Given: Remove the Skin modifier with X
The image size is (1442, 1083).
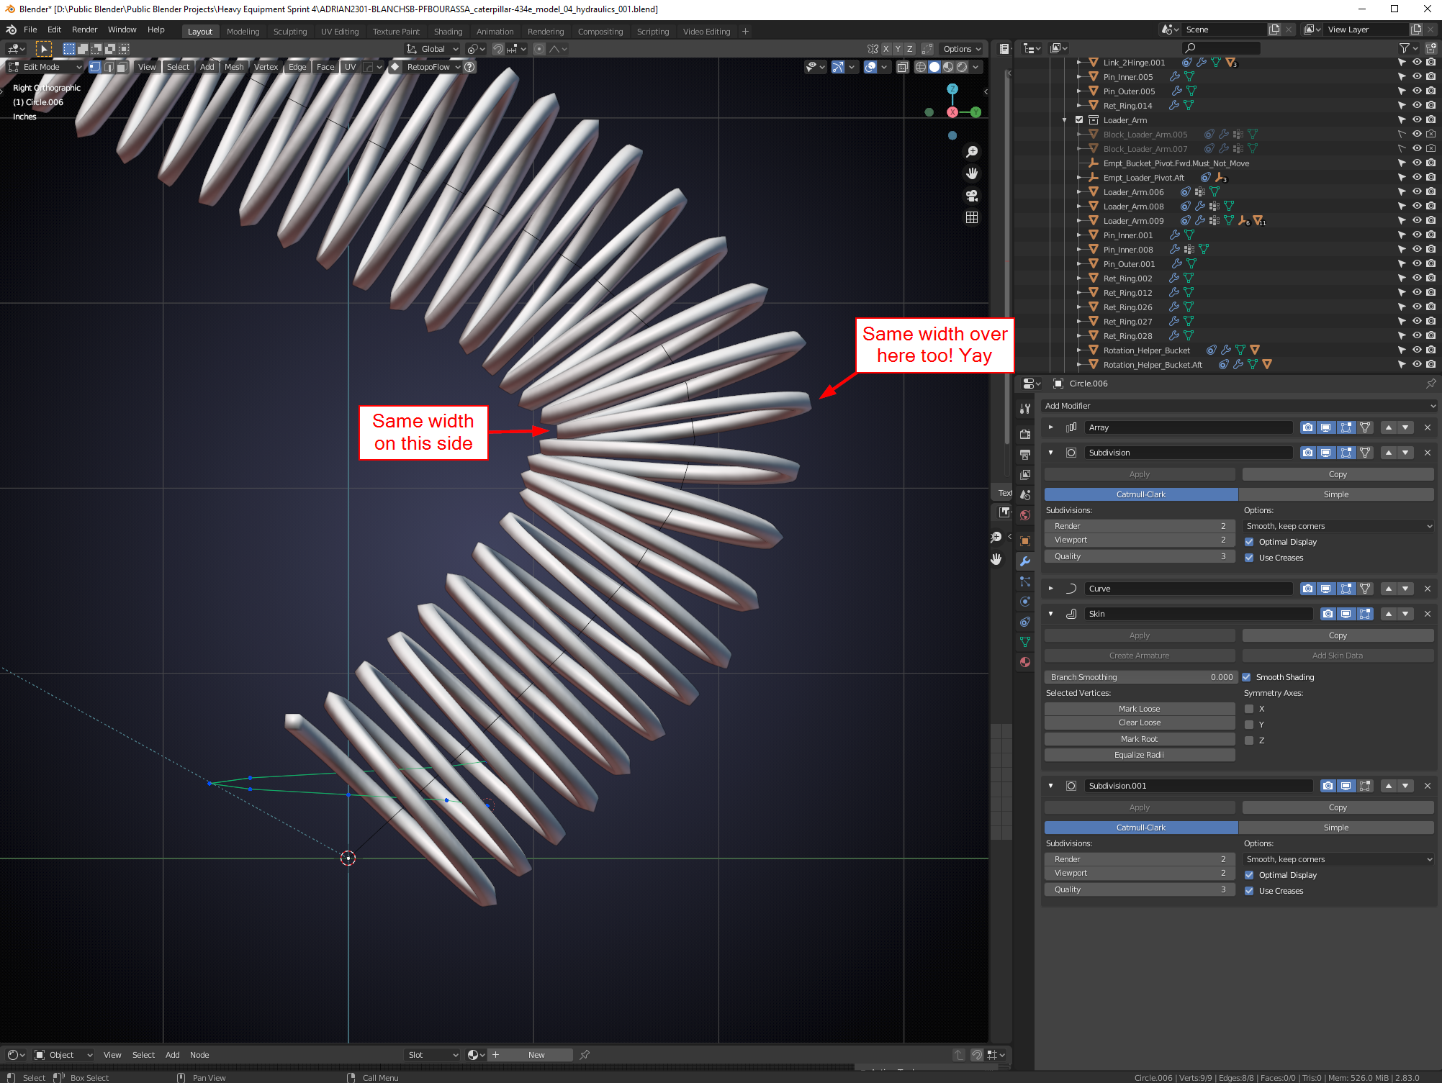Looking at the screenshot, I should point(1428,614).
